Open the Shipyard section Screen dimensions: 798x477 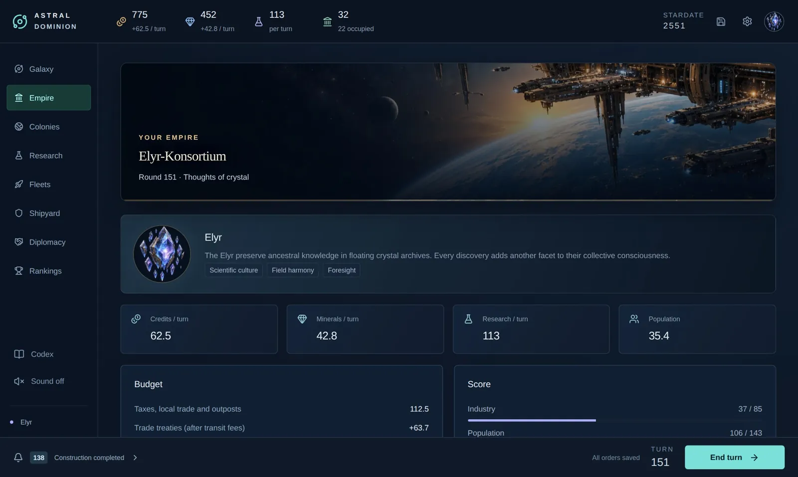(x=48, y=213)
